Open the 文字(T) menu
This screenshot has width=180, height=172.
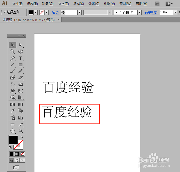[x=63, y=4]
